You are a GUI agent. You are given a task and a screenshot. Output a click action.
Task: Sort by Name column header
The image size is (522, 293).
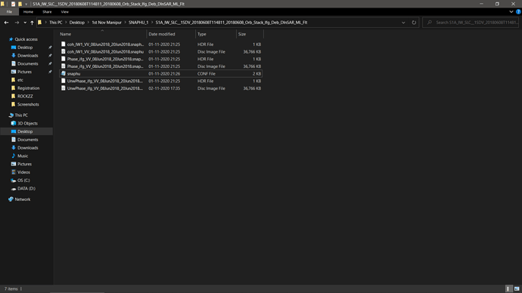[102, 34]
